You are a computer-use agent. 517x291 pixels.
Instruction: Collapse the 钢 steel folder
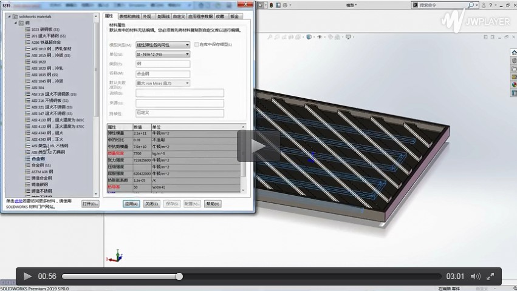tap(15, 23)
